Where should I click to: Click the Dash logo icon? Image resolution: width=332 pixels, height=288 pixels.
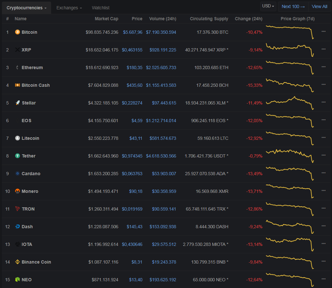point(18,227)
